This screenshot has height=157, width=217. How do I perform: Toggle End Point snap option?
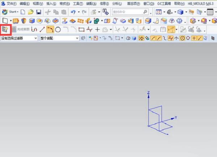(153, 38)
